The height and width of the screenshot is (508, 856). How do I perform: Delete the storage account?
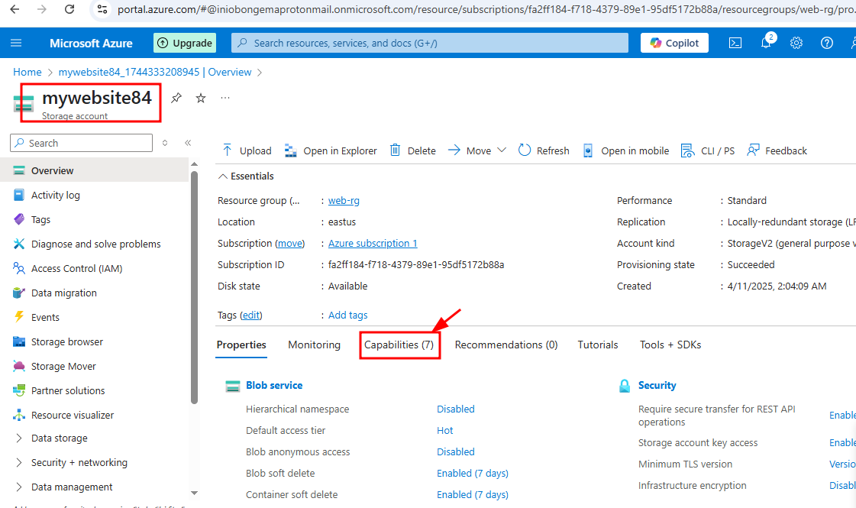tap(412, 150)
